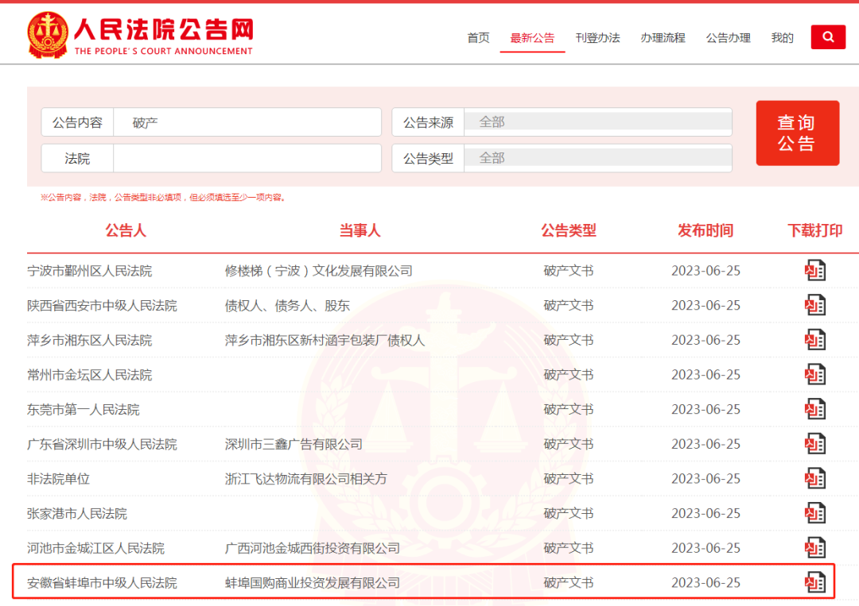Focus the 公告内容 input containing 破产

(247, 122)
